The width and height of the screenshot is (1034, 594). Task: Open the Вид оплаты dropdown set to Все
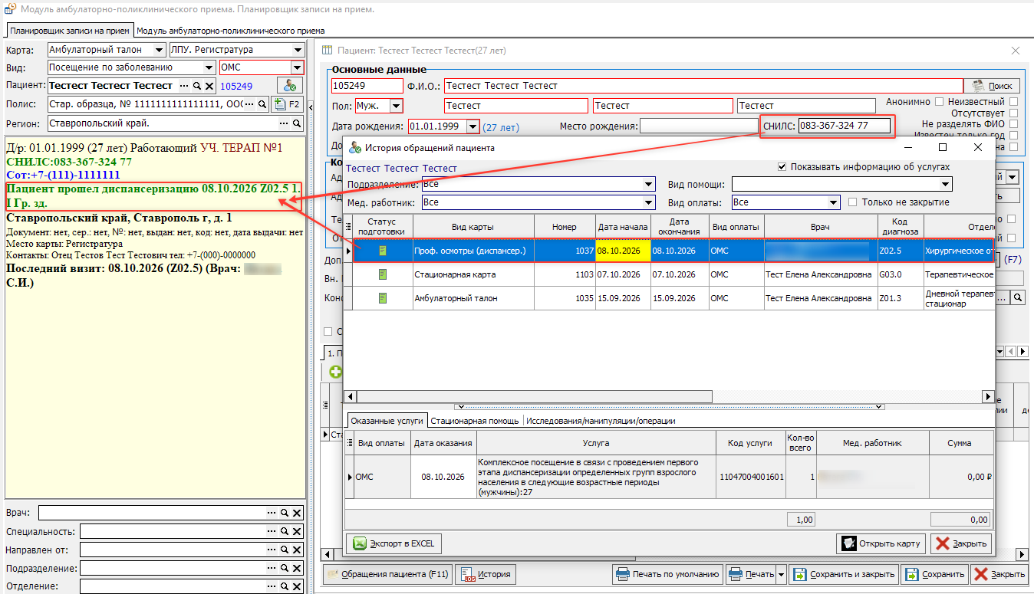(834, 202)
